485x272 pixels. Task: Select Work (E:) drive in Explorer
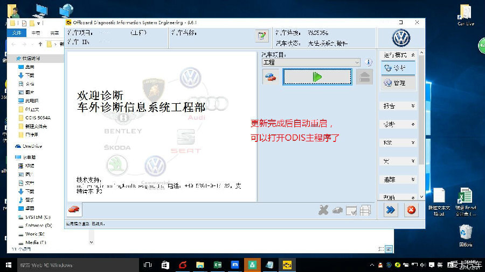[x=31, y=234]
